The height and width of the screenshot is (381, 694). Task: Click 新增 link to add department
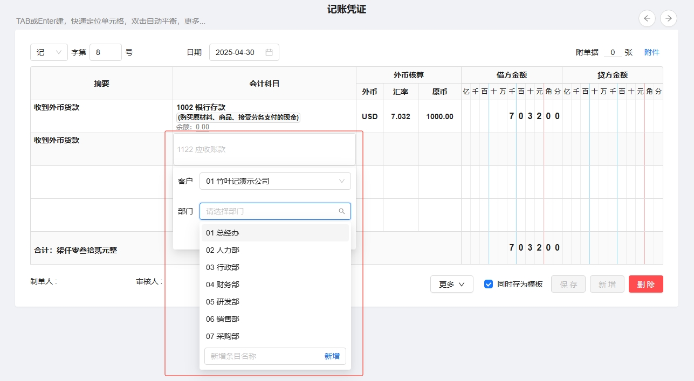pos(332,356)
